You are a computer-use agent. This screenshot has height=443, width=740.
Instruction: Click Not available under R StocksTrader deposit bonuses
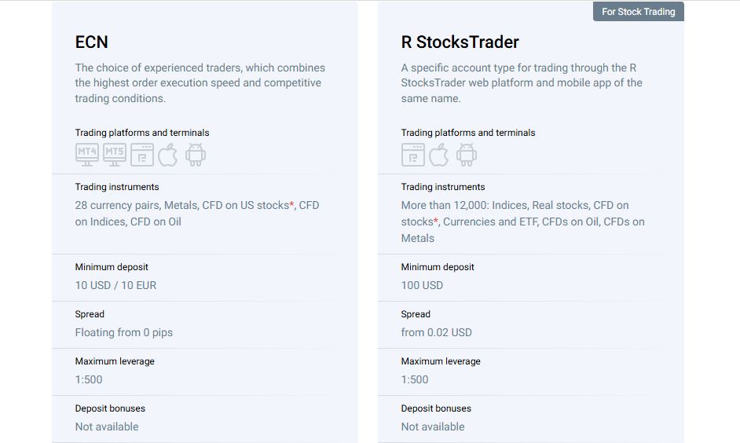[433, 427]
